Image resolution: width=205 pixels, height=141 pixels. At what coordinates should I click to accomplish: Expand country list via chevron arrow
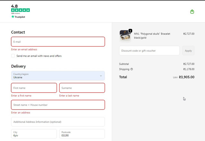pyautogui.click(x=101, y=76)
